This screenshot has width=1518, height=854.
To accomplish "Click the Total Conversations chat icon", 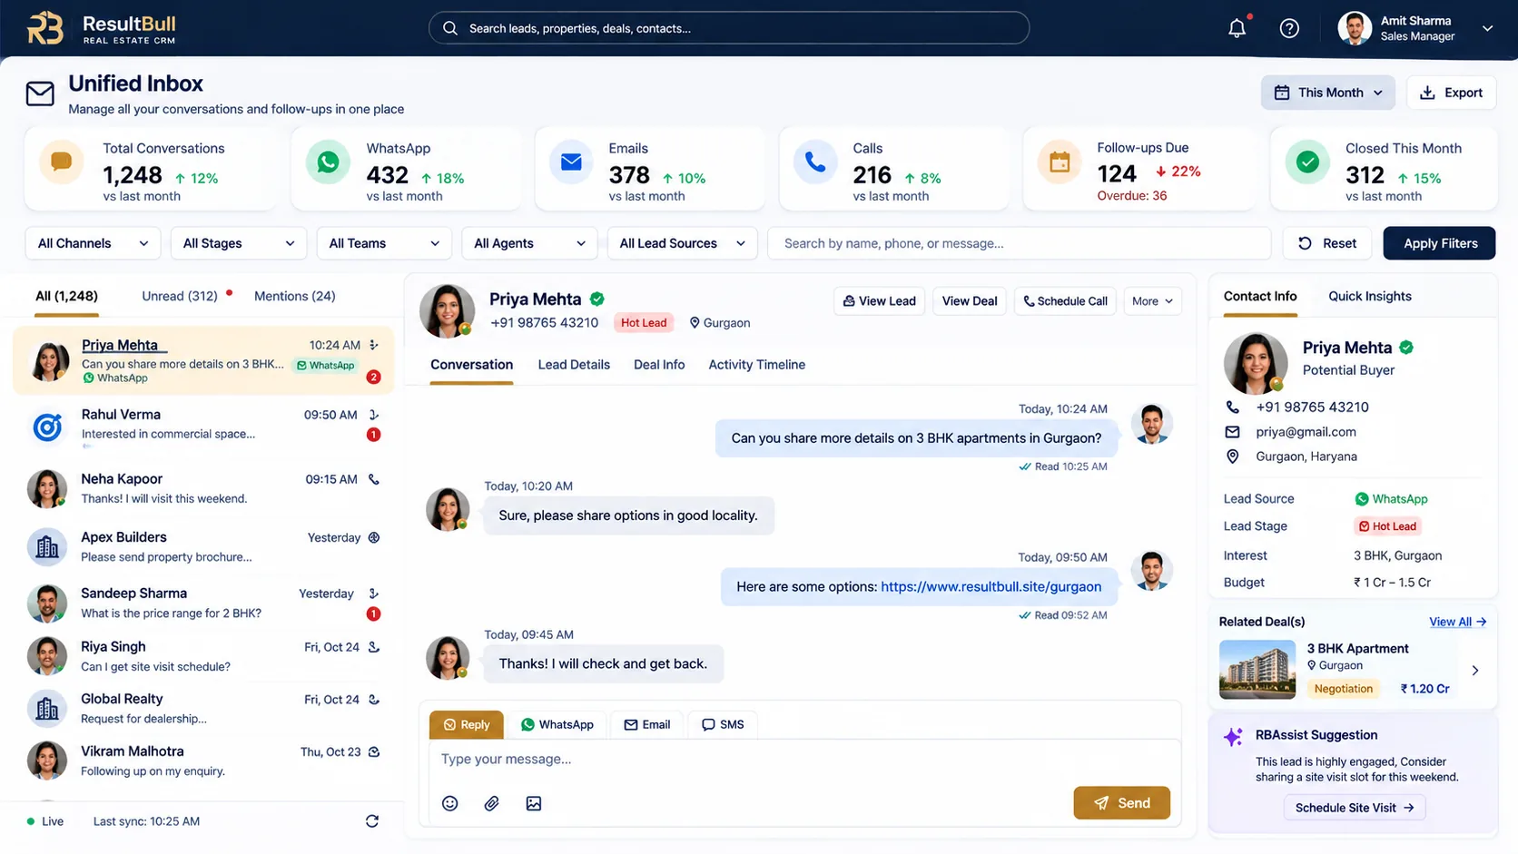I will click(x=62, y=162).
